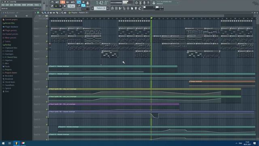Toggle loop recording icon
The width and height of the screenshot is (259, 146).
[73, 2]
